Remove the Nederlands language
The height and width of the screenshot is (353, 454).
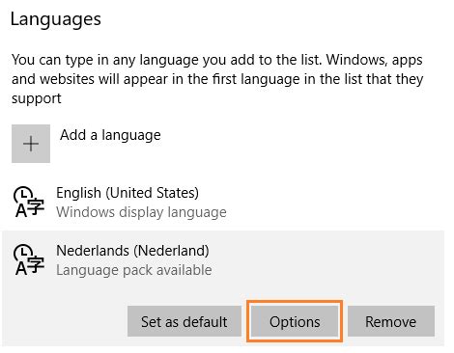pyautogui.click(x=391, y=321)
